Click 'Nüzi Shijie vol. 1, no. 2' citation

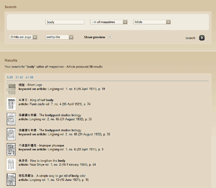tap(63, 164)
